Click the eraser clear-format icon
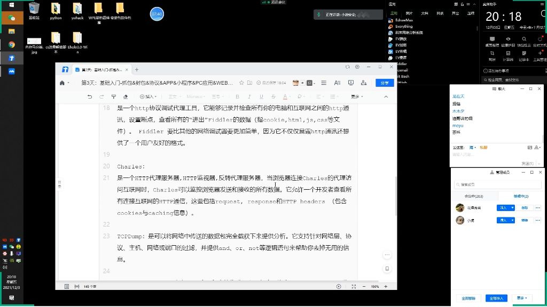547x307 pixels. pos(126,96)
